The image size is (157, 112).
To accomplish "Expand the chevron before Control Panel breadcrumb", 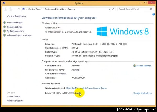I will click(x=26, y=9).
